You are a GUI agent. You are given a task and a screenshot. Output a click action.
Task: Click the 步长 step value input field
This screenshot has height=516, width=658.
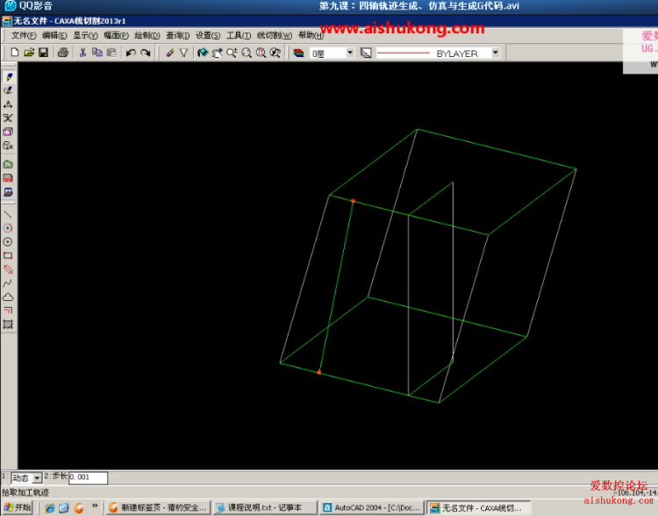pyautogui.click(x=88, y=478)
